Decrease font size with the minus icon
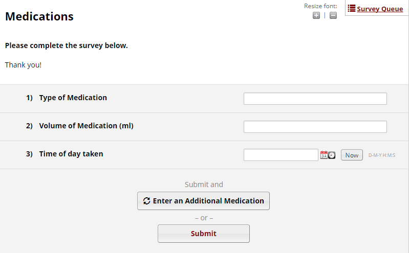Screen dimensions: 409x253 click(333, 15)
